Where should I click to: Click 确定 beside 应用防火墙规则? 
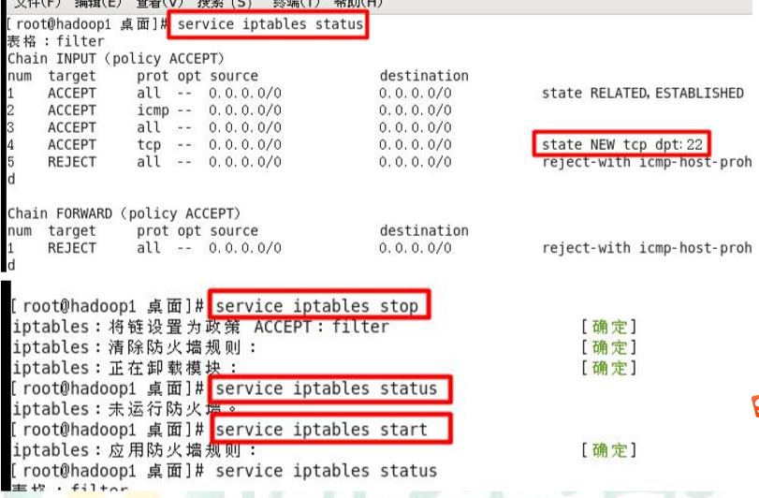[609, 450]
